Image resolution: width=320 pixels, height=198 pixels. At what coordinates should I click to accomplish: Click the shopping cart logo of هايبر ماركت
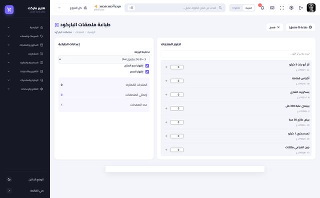pos(9,9)
